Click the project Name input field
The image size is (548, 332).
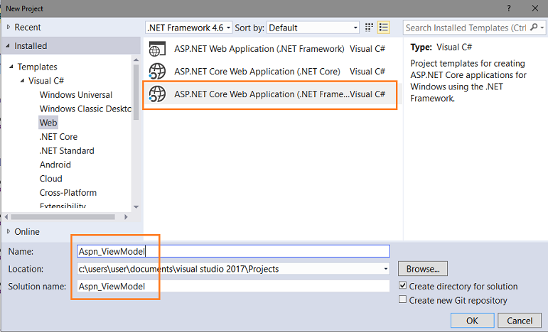pos(233,251)
